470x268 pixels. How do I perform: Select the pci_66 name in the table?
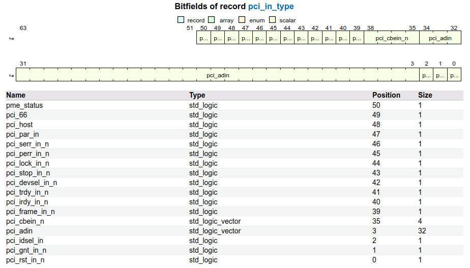pyautogui.click(x=16, y=115)
